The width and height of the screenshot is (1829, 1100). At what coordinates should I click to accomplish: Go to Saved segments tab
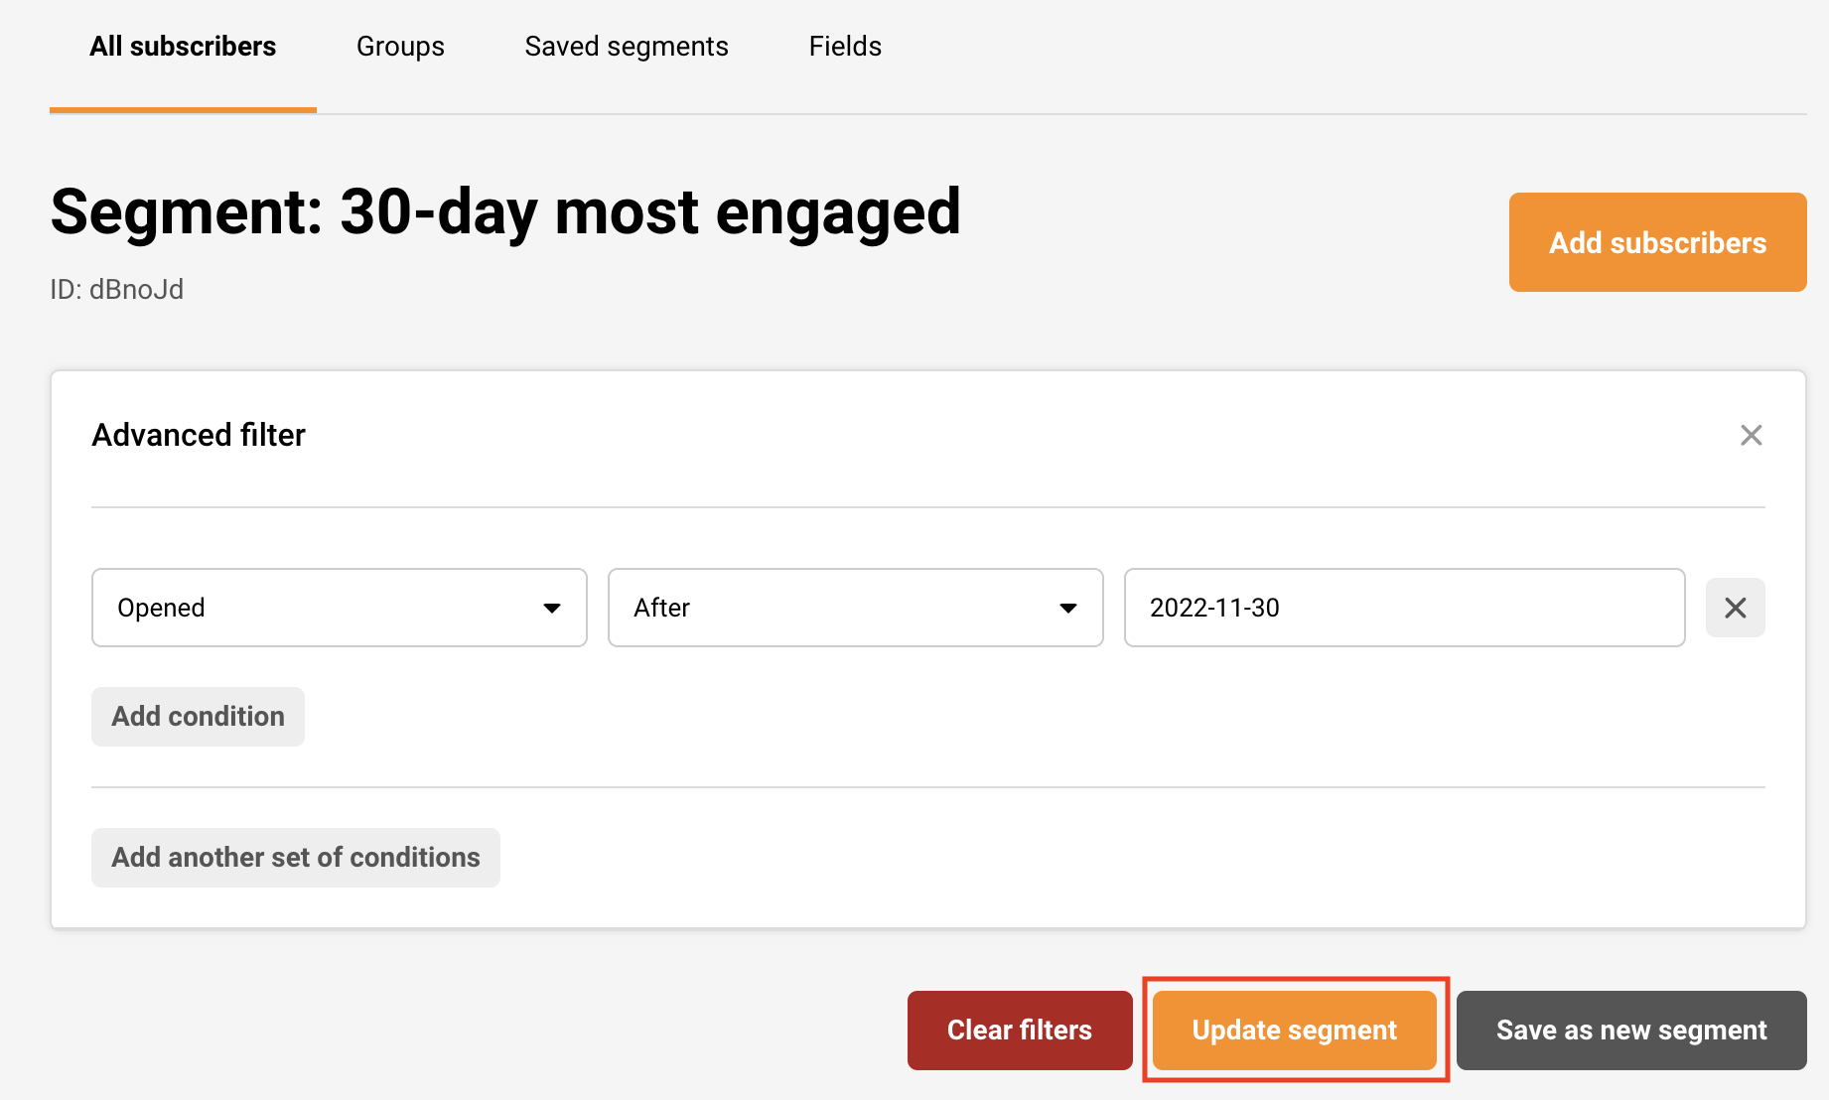pyautogui.click(x=627, y=47)
